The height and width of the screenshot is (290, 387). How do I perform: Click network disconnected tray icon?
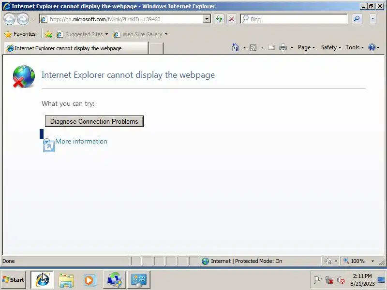329,280
